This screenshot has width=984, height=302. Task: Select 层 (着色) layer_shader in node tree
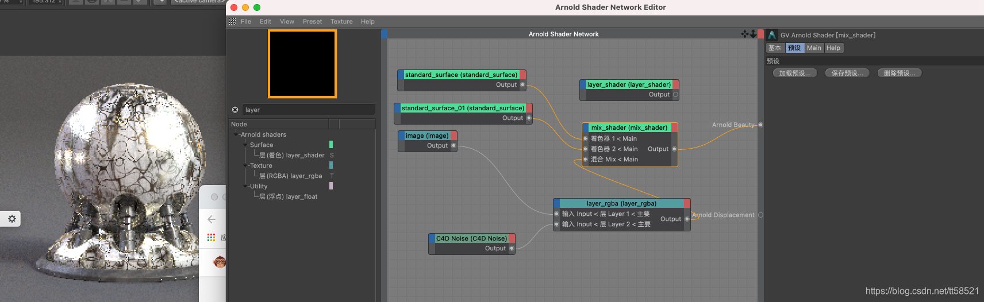292,155
